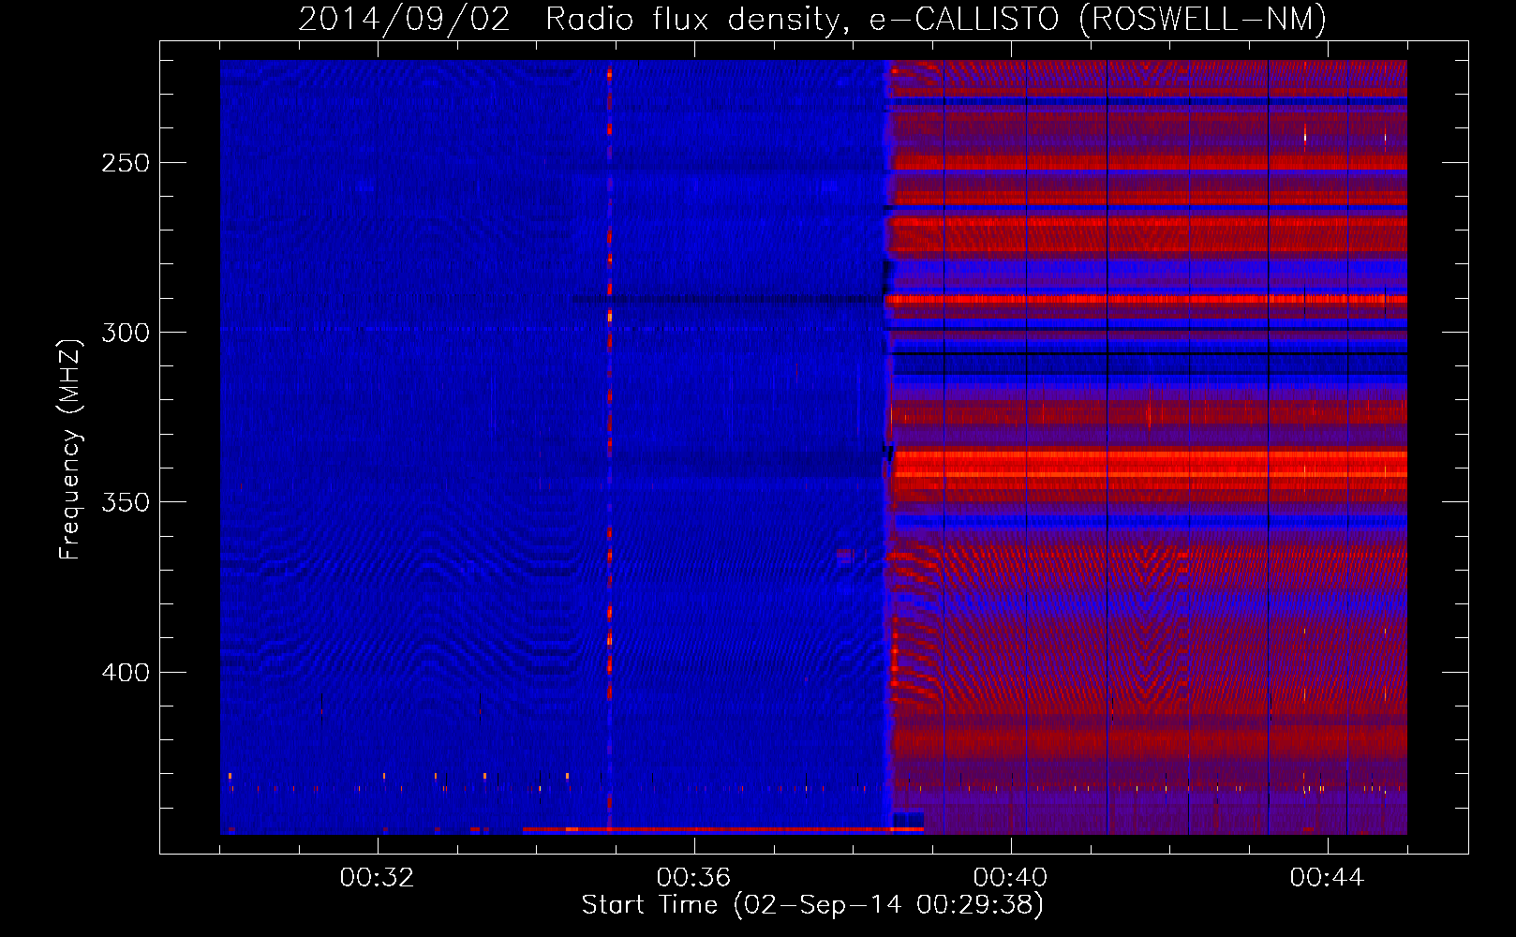The width and height of the screenshot is (1516, 937).
Task: Click the '00:32' time tick label
Action: click(x=377, y=877)
